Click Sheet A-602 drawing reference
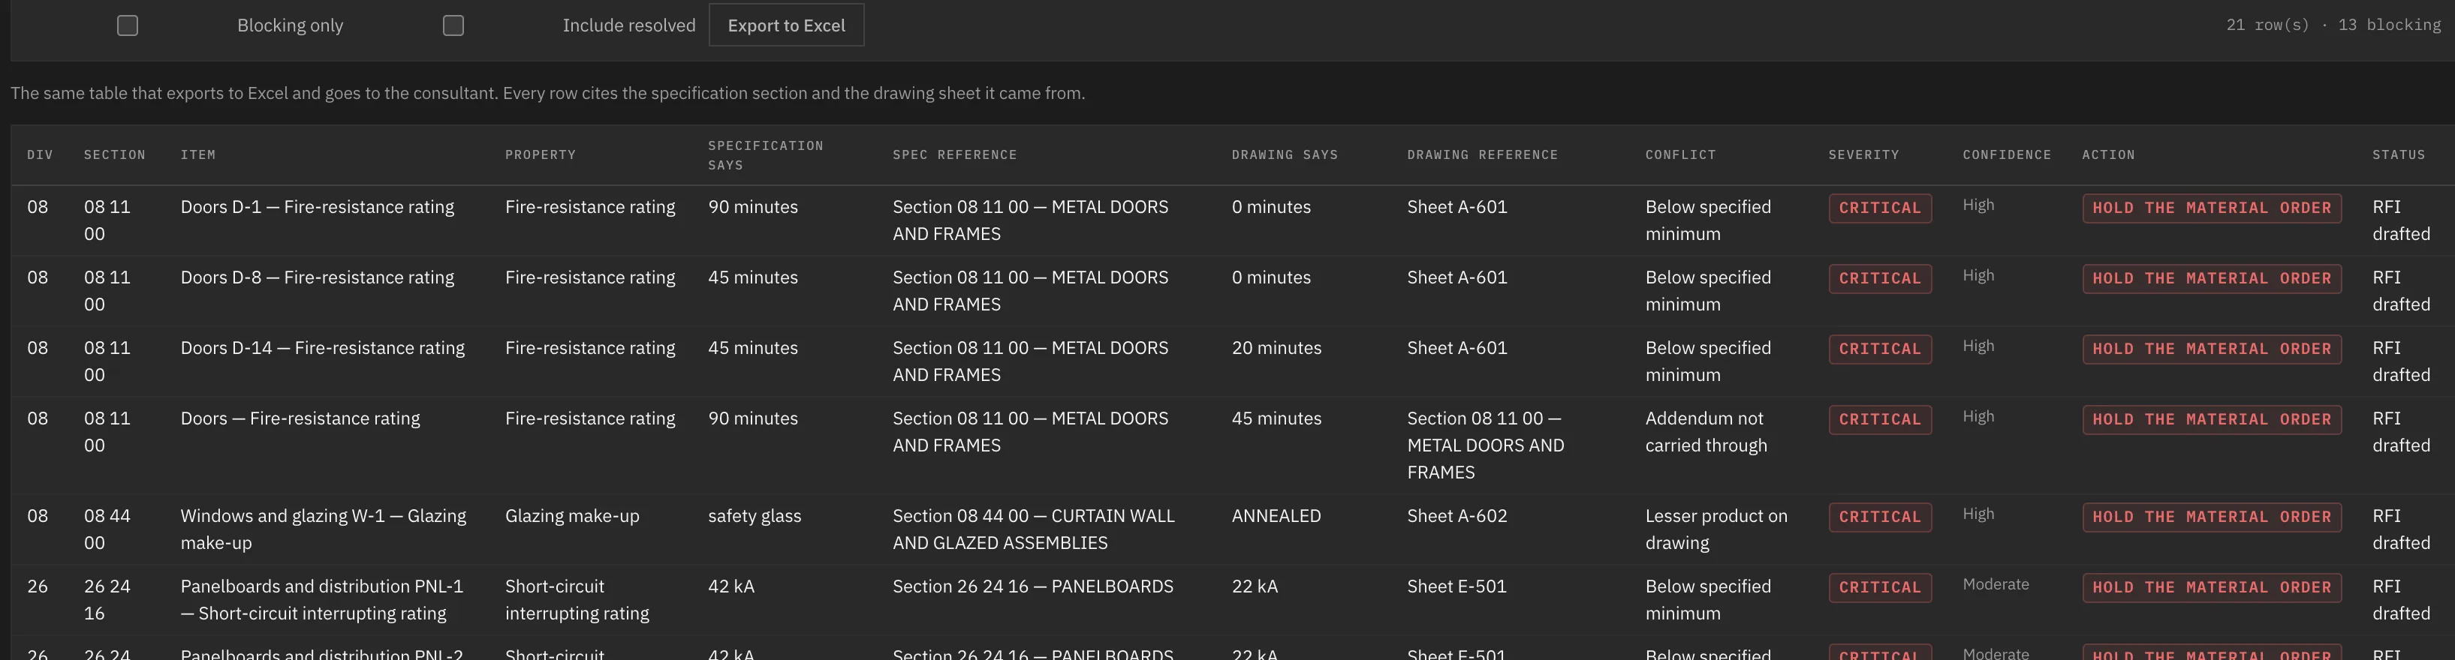Image resolution: width=2455 pixels, height=660 pixels. coord(1457,515)
